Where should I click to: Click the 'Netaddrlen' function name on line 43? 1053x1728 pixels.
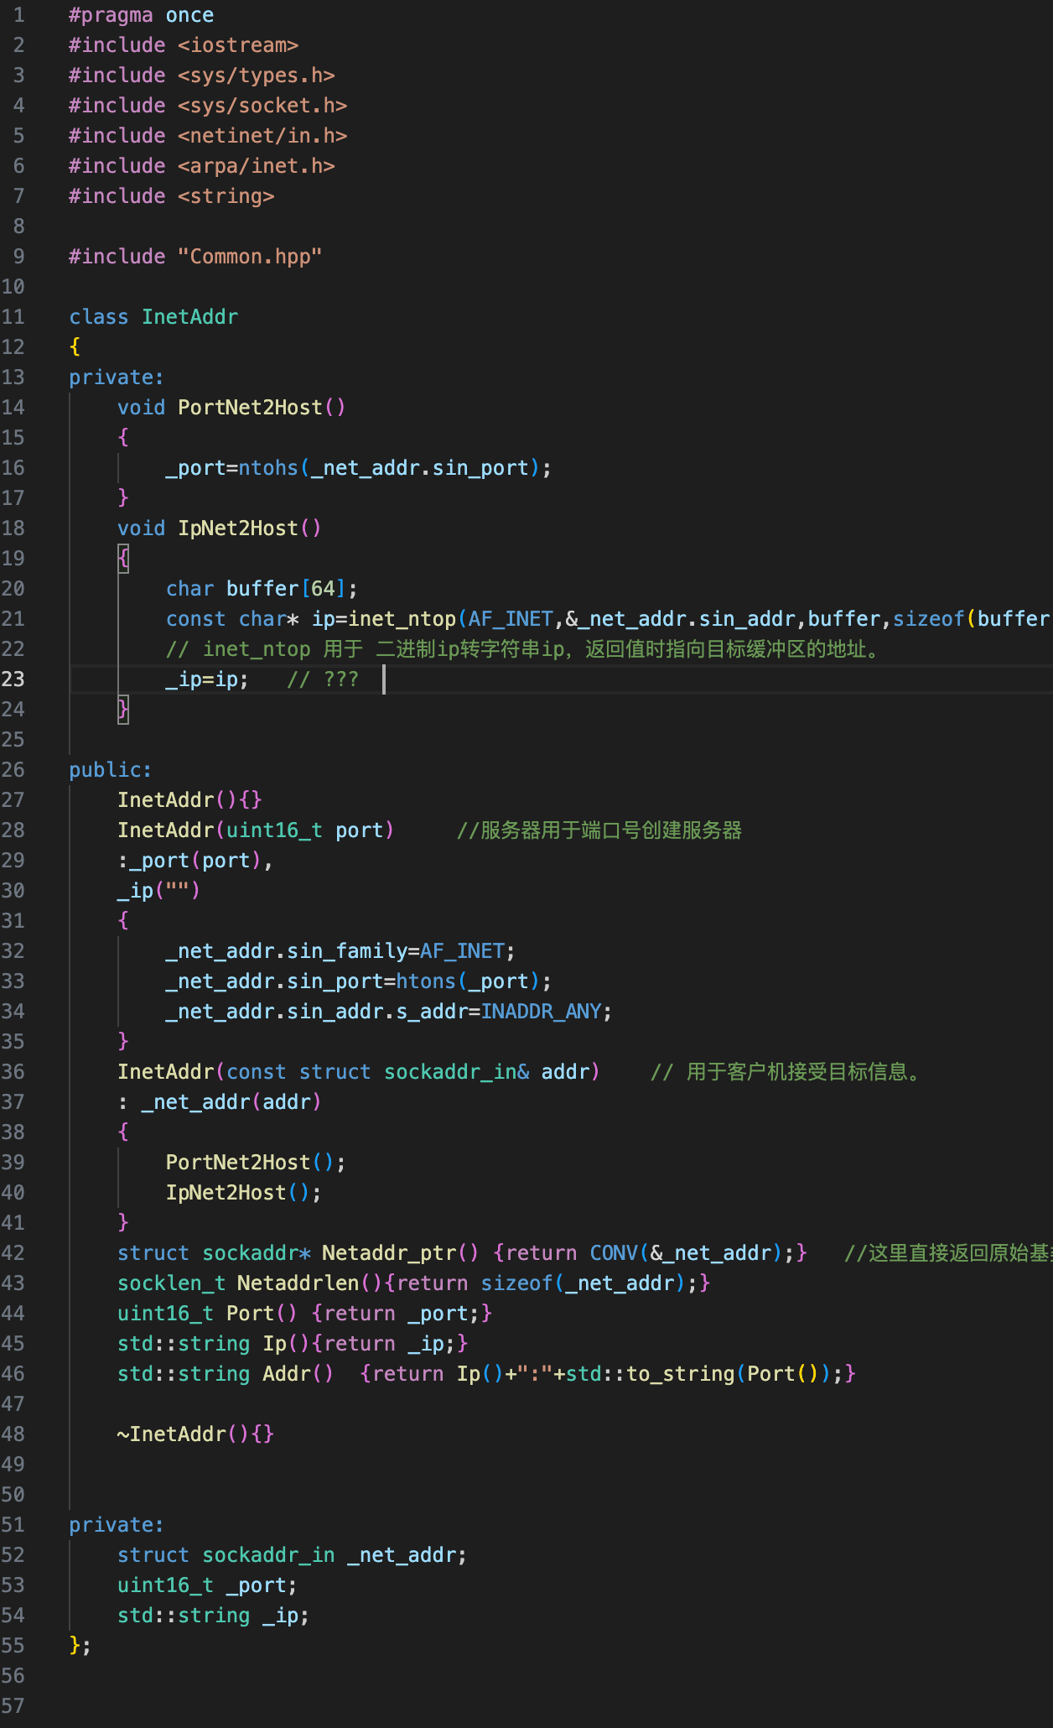298,1283
